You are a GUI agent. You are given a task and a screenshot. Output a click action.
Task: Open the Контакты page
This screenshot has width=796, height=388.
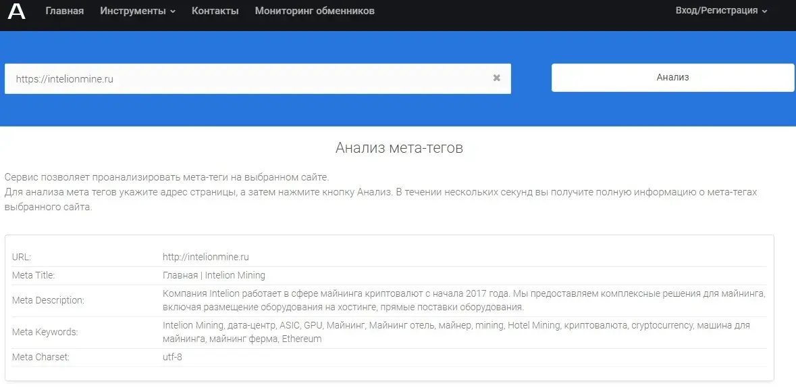pyautogui.click(x=215, y=11)
